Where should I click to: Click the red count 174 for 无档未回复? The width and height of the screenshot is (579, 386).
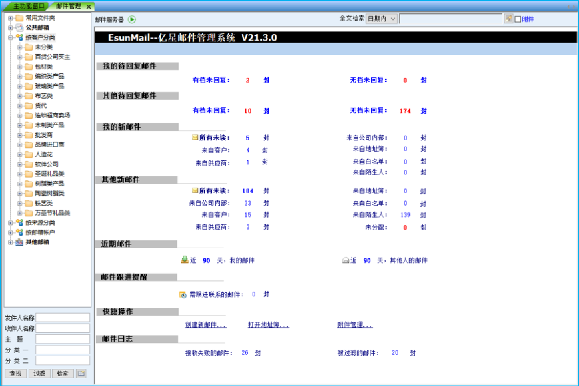tap(405, 110)
